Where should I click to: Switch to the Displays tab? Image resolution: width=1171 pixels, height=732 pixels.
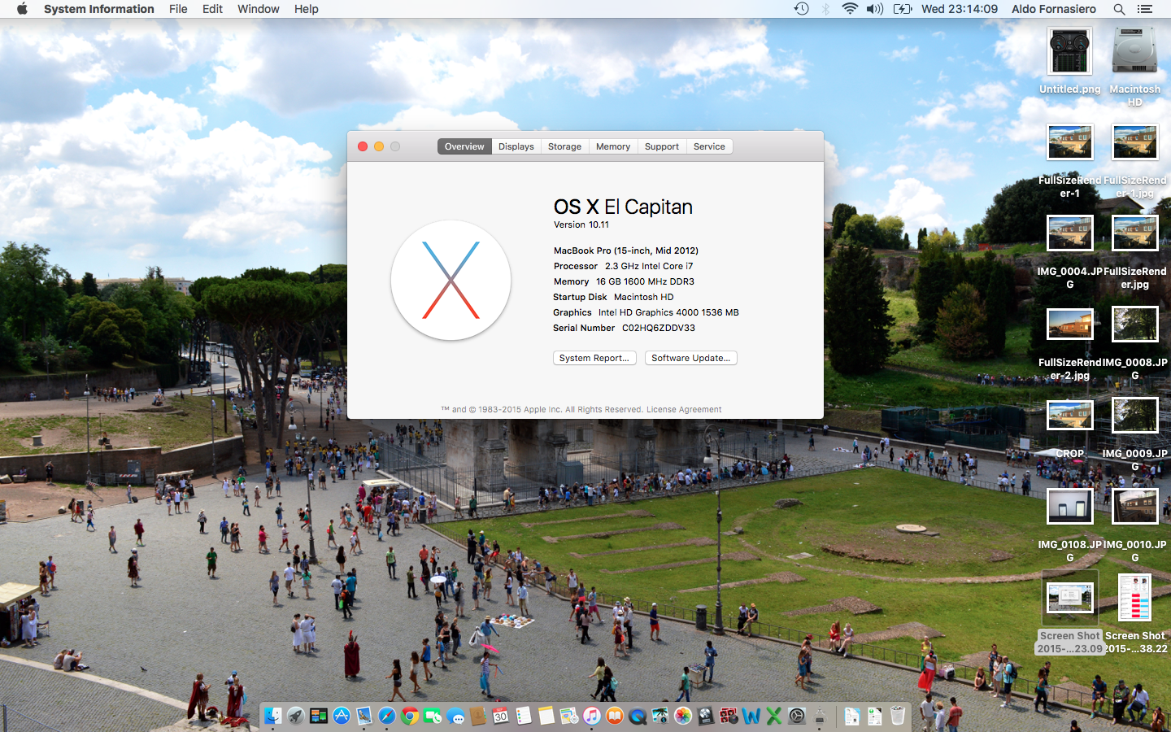(516, 146)
